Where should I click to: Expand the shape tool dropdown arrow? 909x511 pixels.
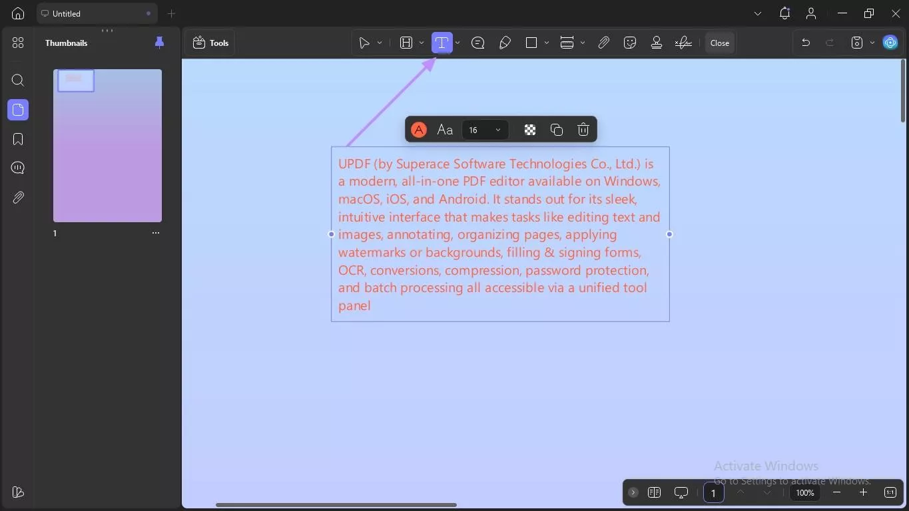pyautogui.click(x=546, y=43)
